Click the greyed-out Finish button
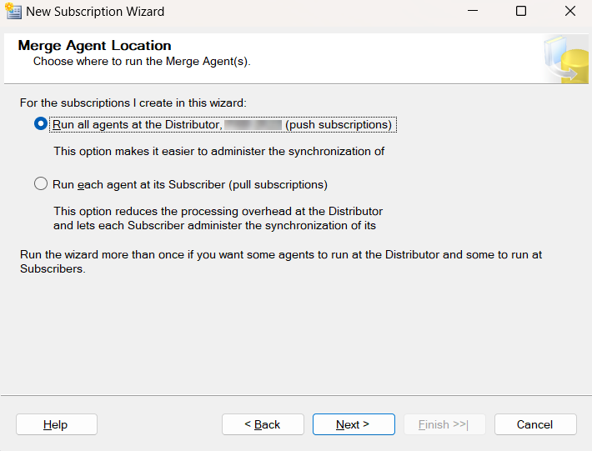This screenshot has height=451, width=592. coord(444,424)
